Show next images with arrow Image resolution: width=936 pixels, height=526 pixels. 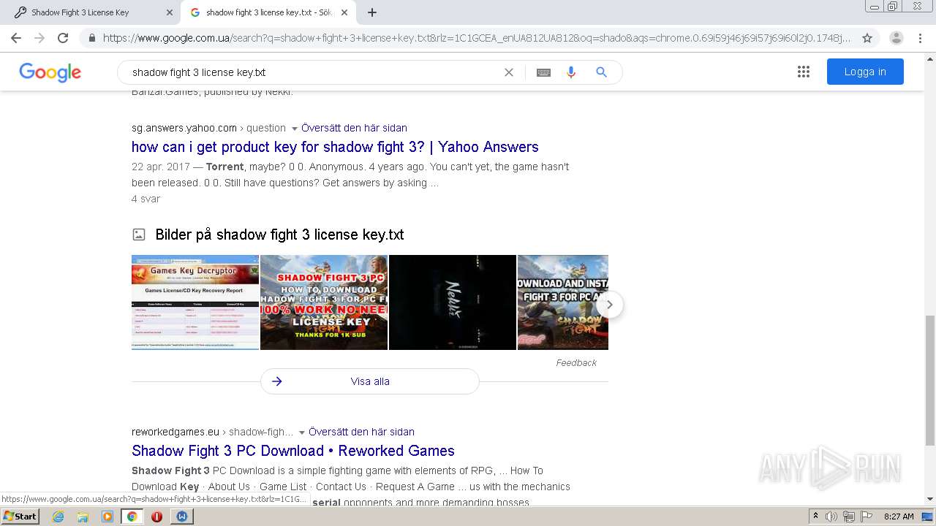610,305
